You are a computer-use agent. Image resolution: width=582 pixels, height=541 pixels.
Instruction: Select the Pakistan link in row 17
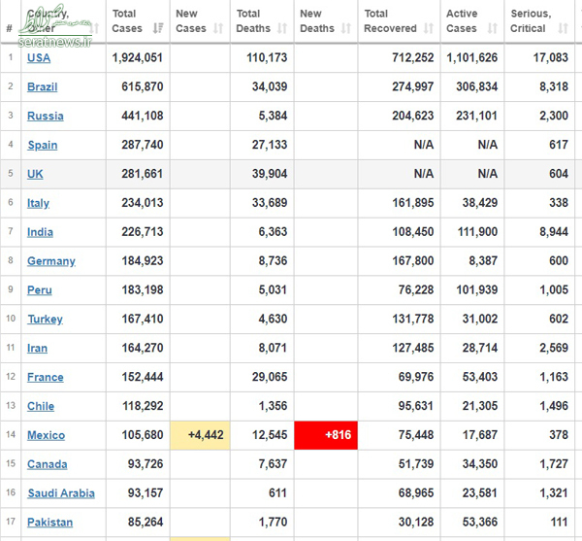pos(49,523)
